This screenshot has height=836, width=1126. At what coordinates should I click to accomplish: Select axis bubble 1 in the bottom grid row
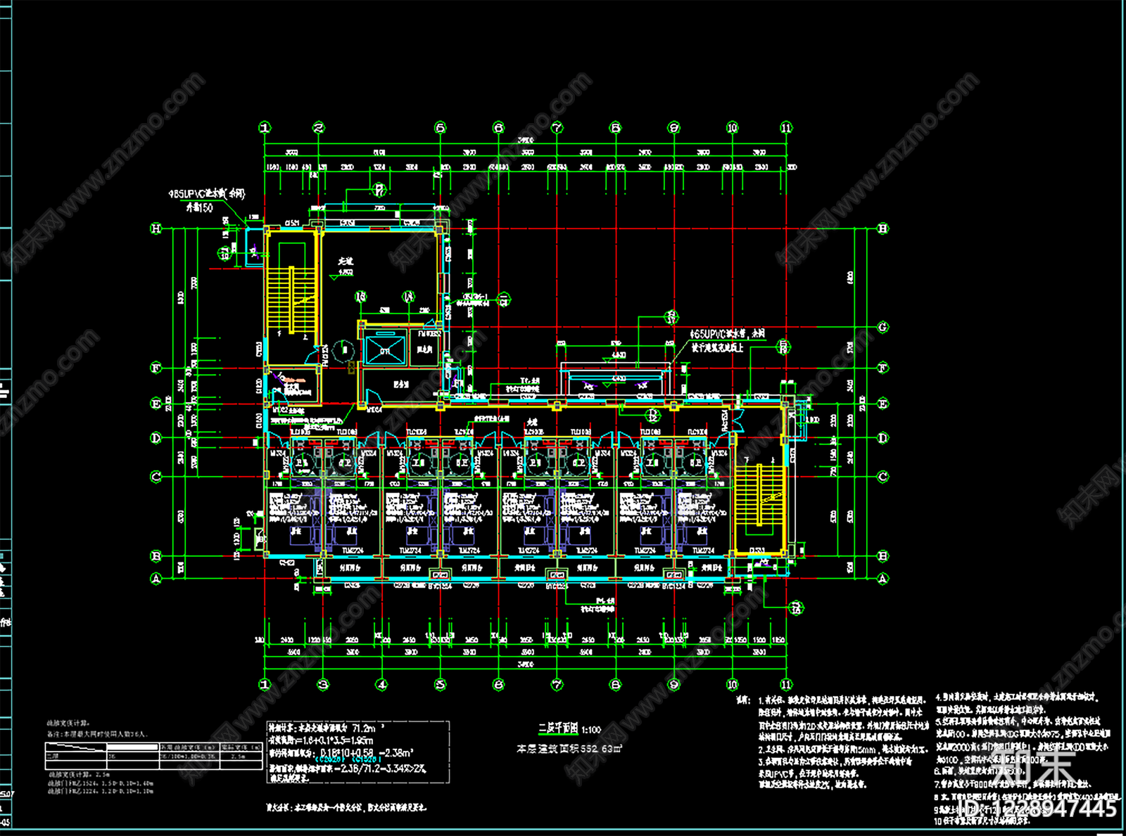click(265, 684)
